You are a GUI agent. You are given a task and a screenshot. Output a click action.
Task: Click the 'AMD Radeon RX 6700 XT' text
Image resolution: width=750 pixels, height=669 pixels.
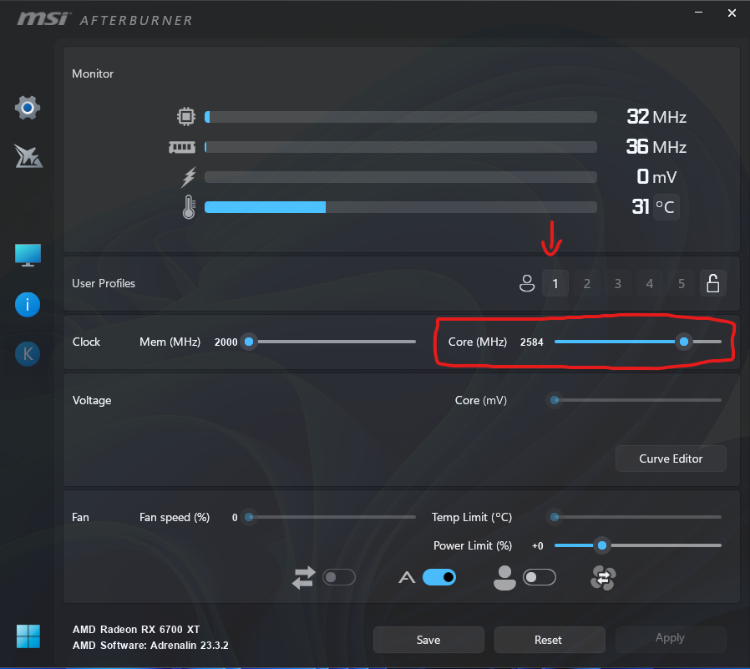[x=136, y=629]
